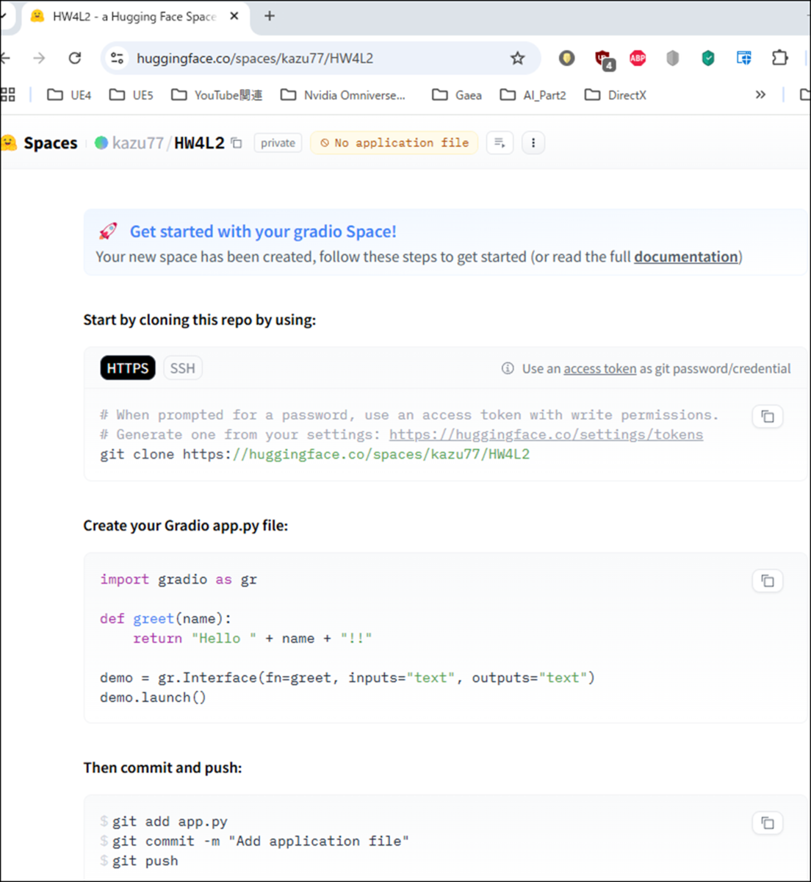Click the private visibility badge
The image size is (811, 882).
tap(278, 143)
